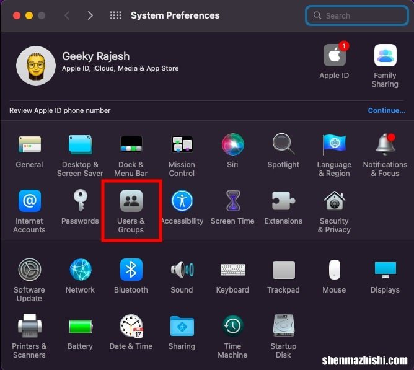Open Apple ID settings icon
Viewport: 414px width, 370px height.
[x=335, y=55]
